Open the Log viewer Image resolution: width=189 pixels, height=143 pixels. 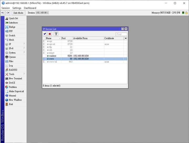[15, 65]
